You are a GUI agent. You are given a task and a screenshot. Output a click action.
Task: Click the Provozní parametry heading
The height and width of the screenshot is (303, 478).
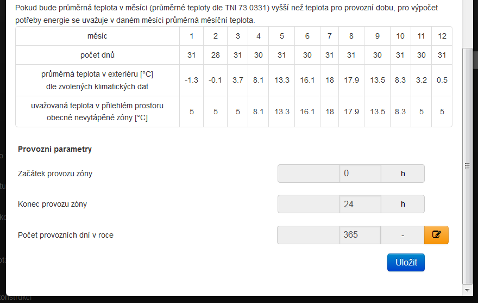pyautogui.click(x=55, y=149)
